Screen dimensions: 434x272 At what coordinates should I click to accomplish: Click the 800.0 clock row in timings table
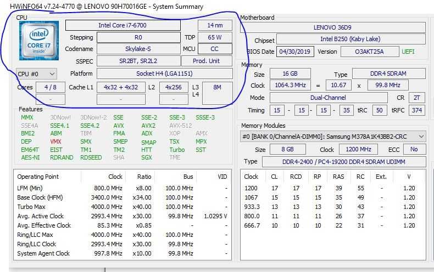(333, 216)
